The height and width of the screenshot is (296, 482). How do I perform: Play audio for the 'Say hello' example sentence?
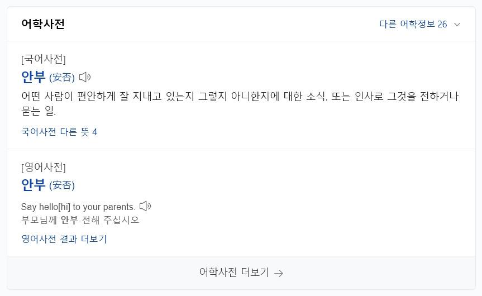[x=145, y=206]
